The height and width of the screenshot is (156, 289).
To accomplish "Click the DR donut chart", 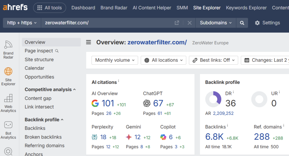I will tap(213, 99).
